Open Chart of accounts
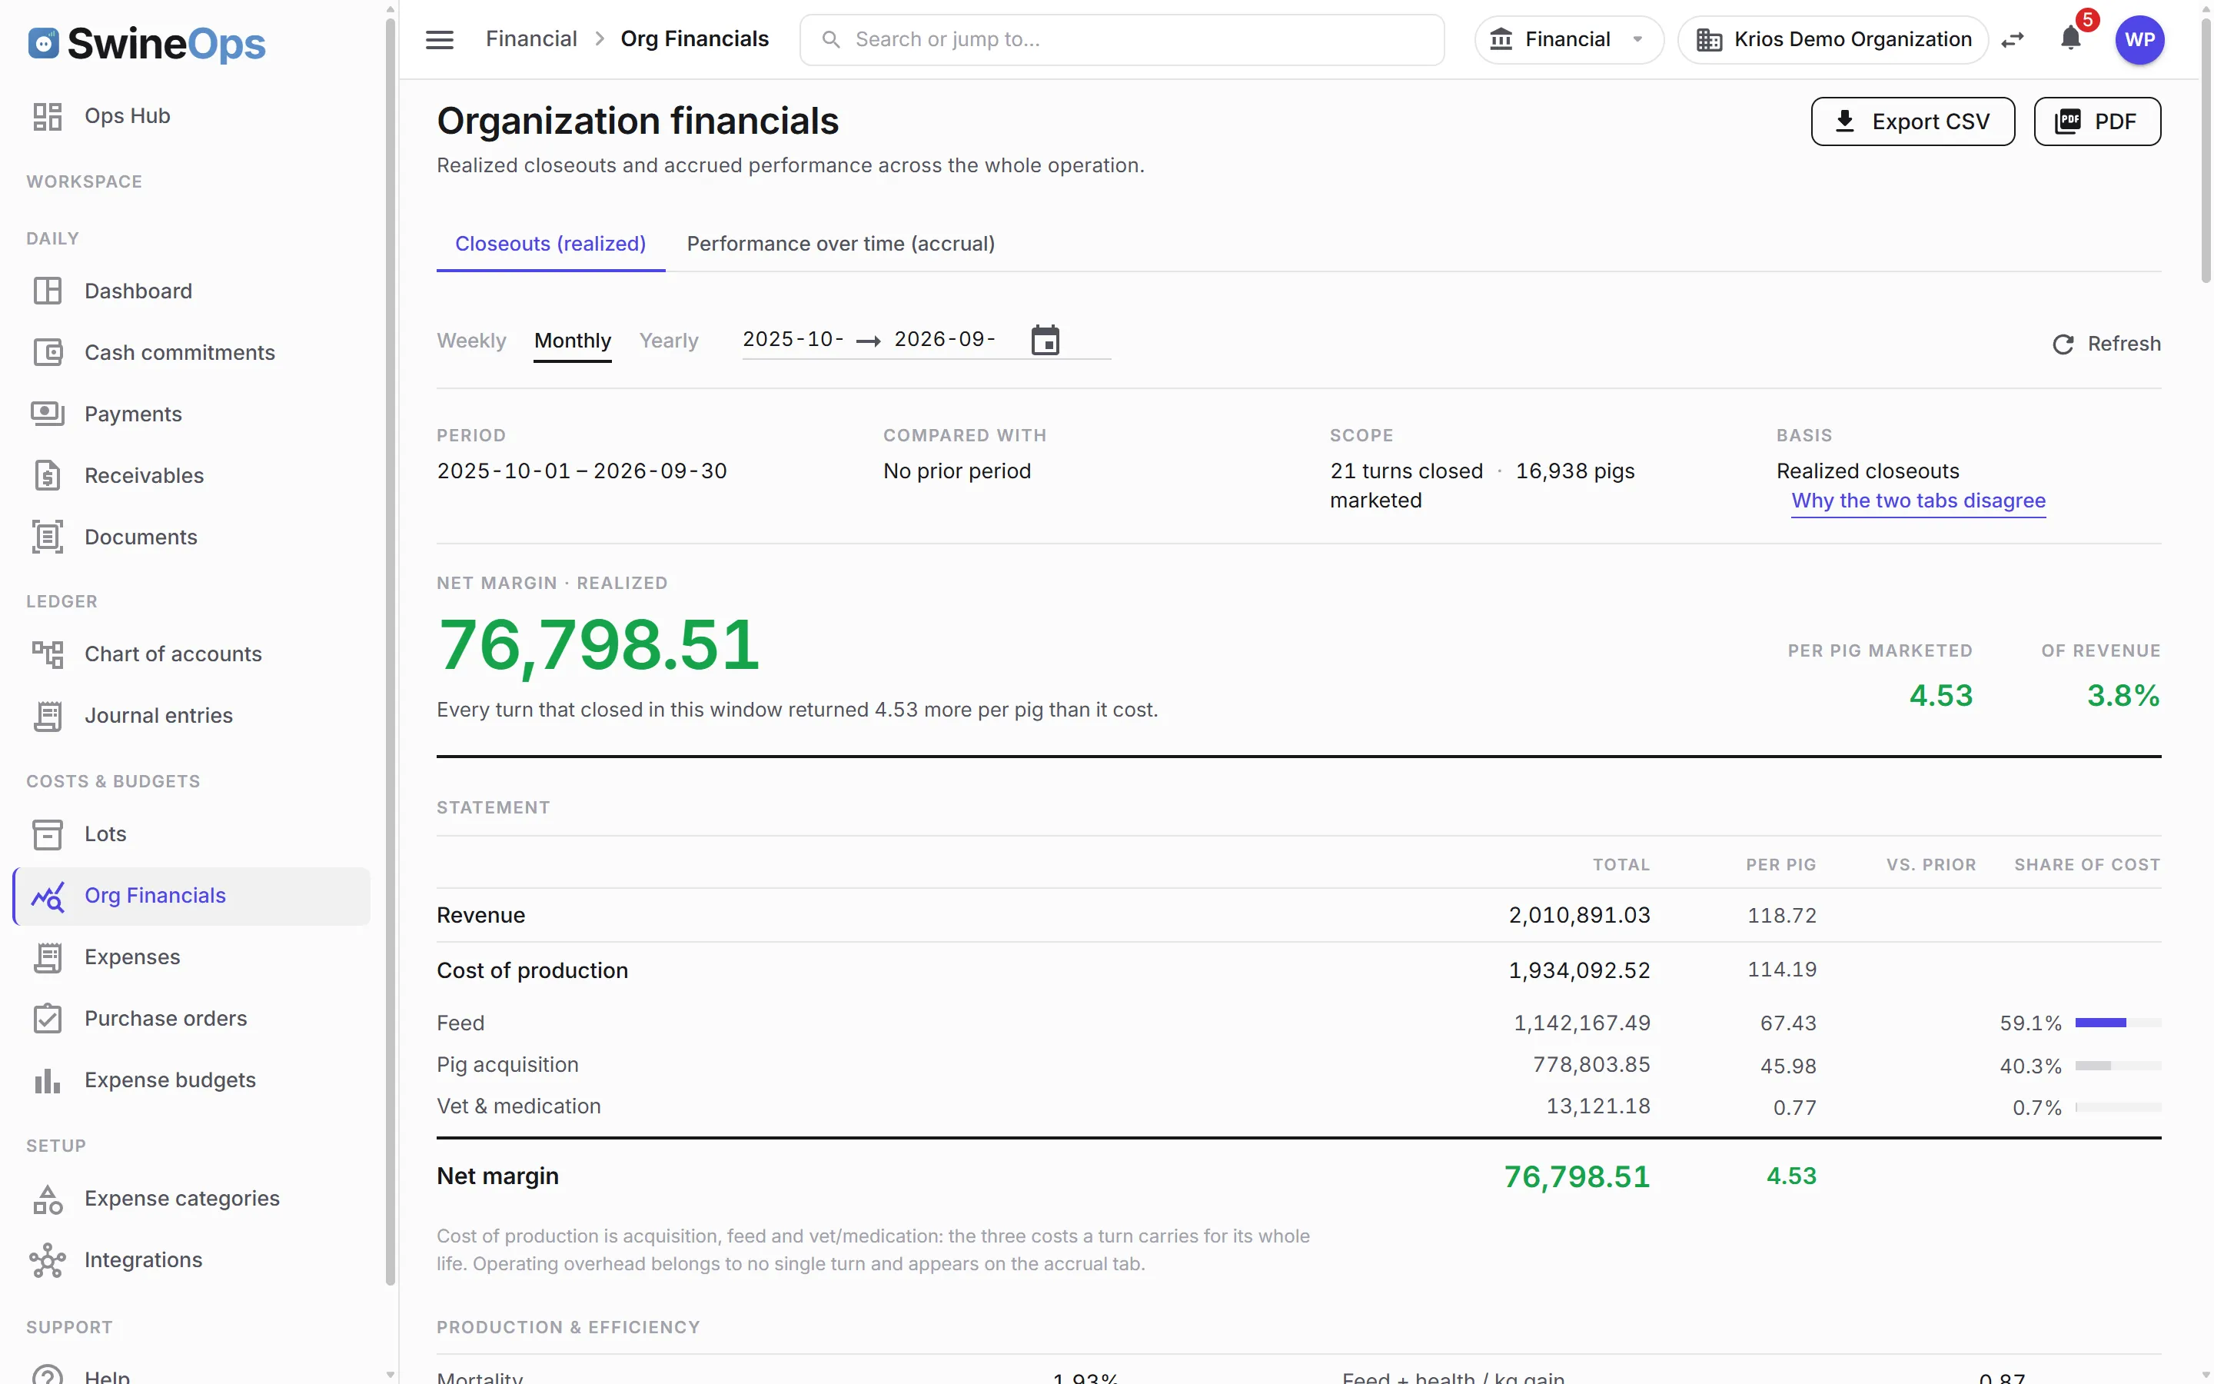 [191, 654]
